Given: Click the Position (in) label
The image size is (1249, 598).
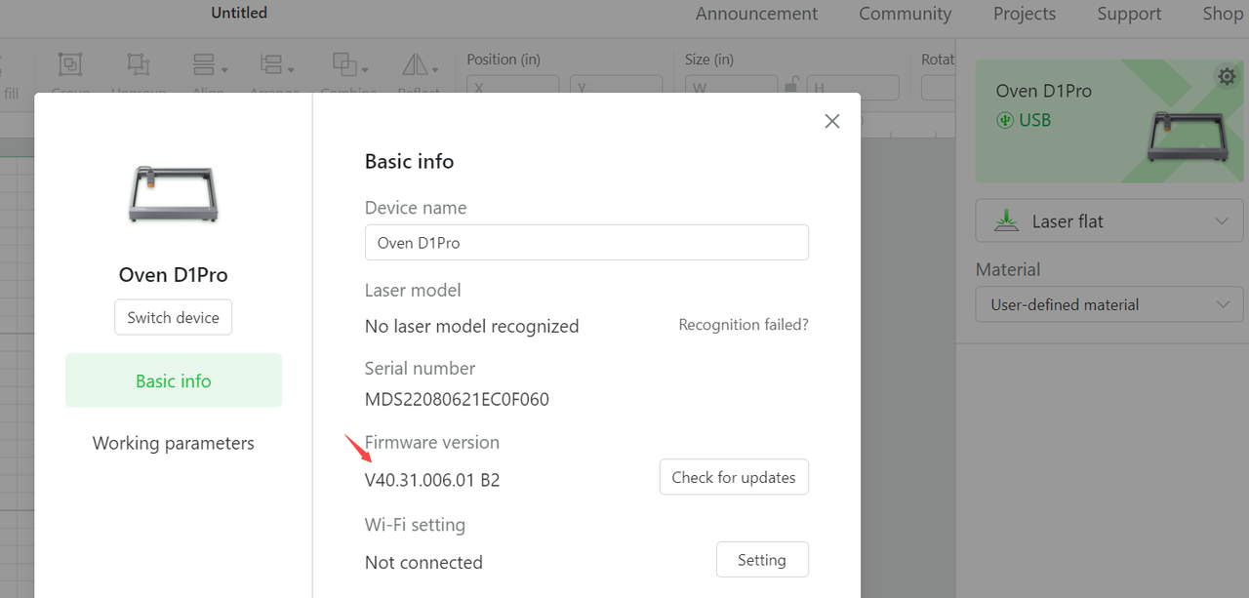Looking at the screenshot, I should [504, 60].
